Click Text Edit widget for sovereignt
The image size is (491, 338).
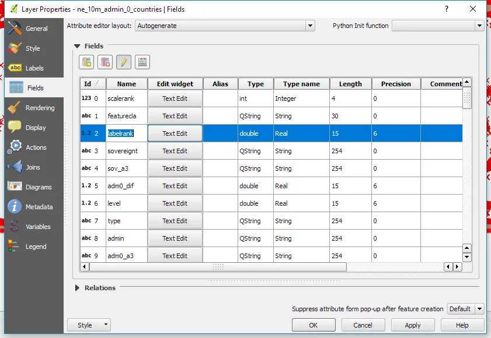175,151
